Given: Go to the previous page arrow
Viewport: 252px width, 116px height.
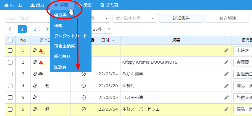Looking at the screenshot, I should pos(10,29).
